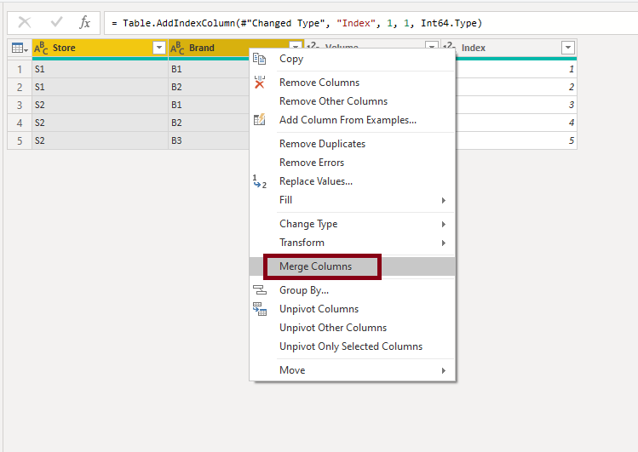
Task: Click the fx function icon
Action: pyautogui.click(x=84, y=22)
